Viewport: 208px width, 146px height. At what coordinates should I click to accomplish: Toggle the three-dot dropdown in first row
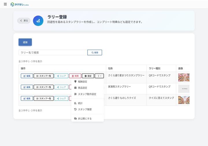(99, 76)
